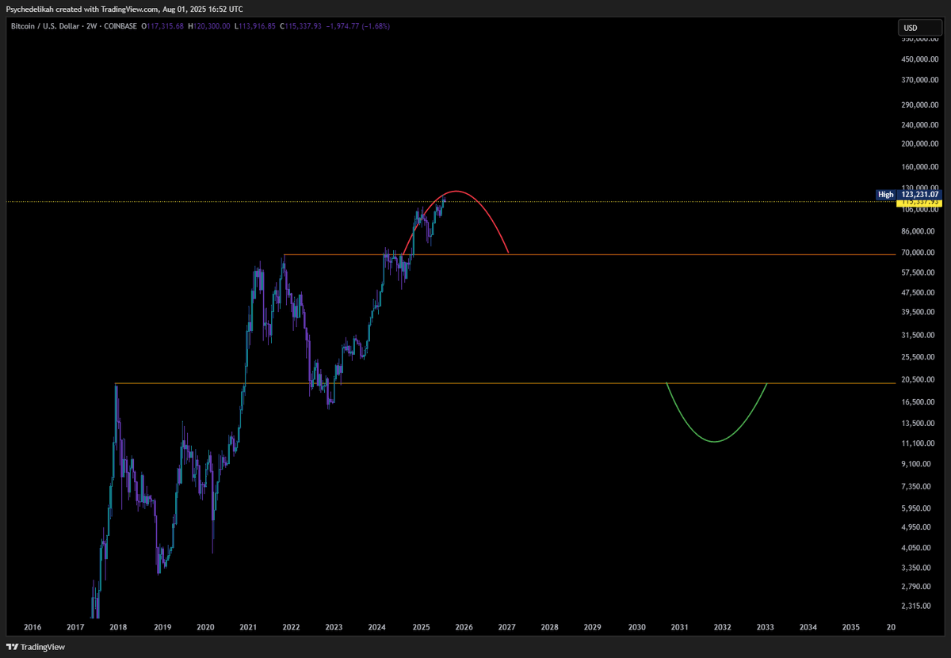This screenshot has height=658, width=951.
Task: Click the 2020 label on the time axis
Action: coord(204,627)
